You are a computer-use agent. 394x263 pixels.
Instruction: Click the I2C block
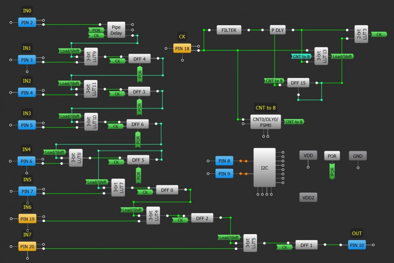[264, 167]
